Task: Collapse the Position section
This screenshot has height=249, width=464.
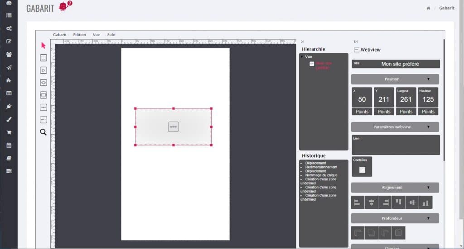Action: [395, 79]
